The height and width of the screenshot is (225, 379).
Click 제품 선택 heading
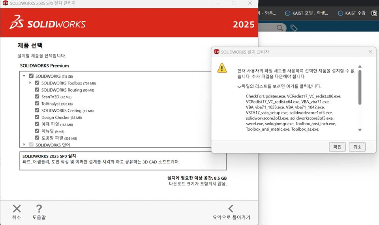tap(30, 45)
